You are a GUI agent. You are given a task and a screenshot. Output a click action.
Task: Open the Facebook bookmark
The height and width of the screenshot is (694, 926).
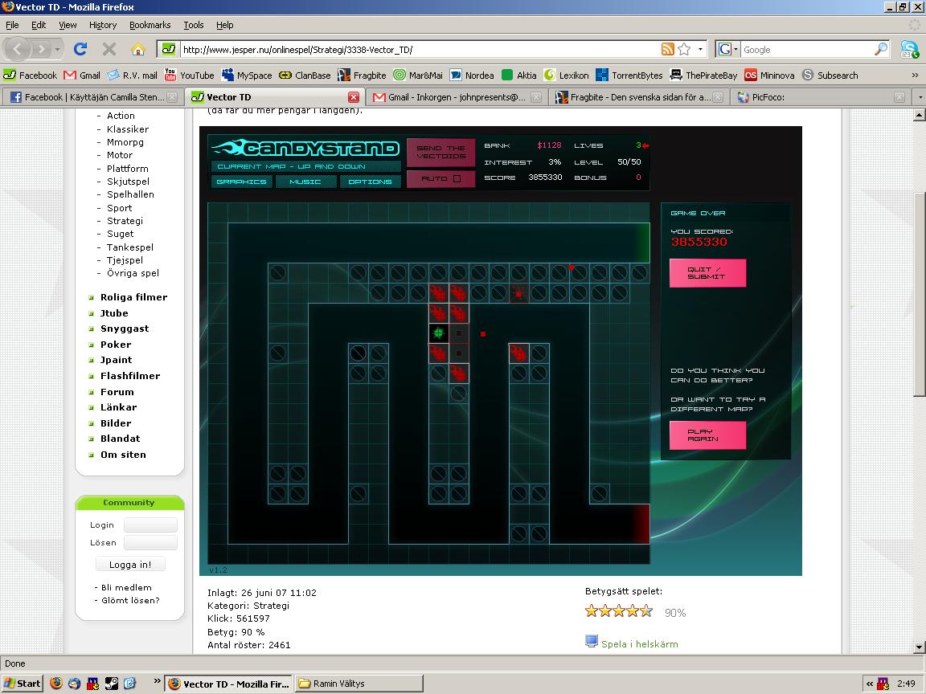pyautogui.click(x=30, y=75)
